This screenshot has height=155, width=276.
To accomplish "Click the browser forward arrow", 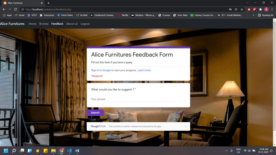I will coord(10,9).
